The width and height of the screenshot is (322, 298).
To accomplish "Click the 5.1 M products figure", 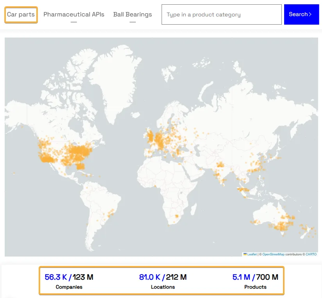I will coord(241,277).
